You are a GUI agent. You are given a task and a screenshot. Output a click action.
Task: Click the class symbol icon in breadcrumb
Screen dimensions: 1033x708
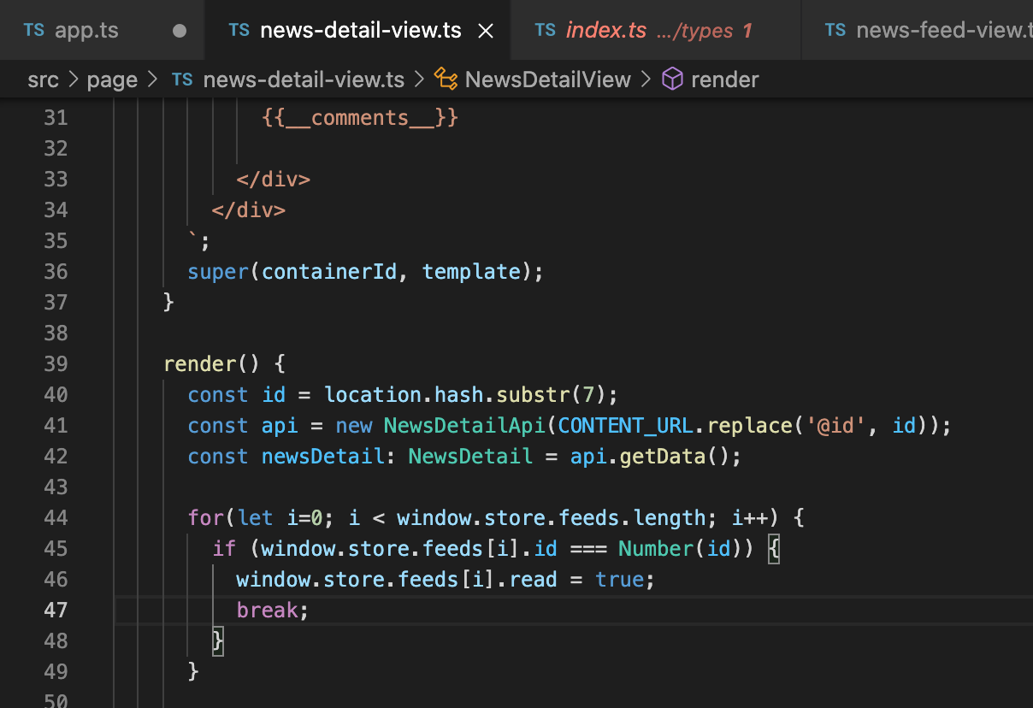(x=446, y=80)
